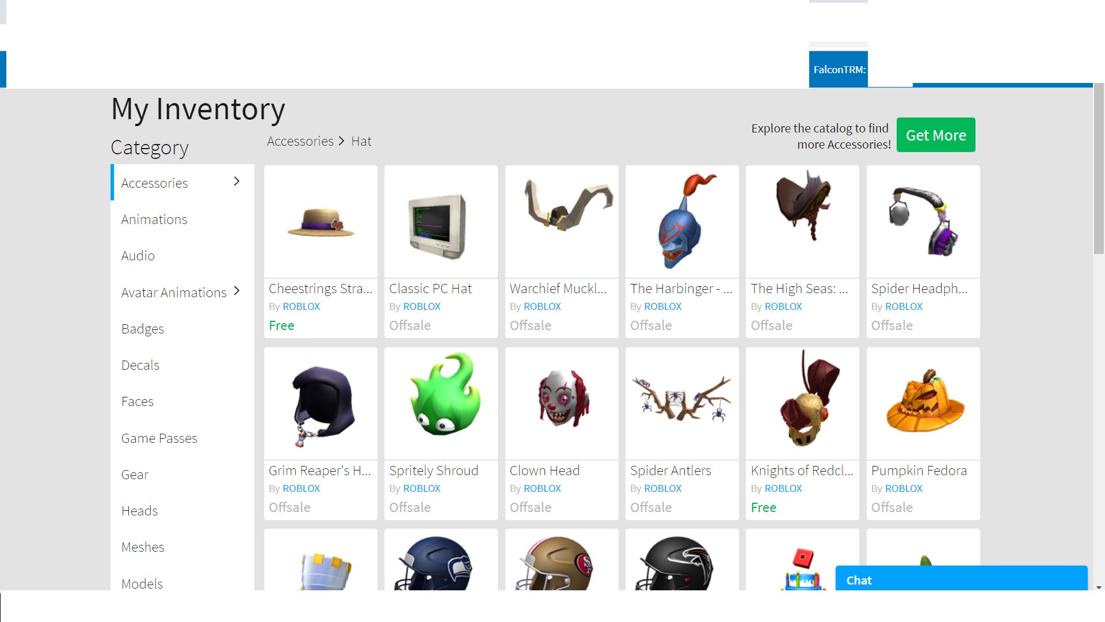Expand the Accessories category chevron
Image resolution: width=1105 pixels, height=622 pixels.
point(237,182)
